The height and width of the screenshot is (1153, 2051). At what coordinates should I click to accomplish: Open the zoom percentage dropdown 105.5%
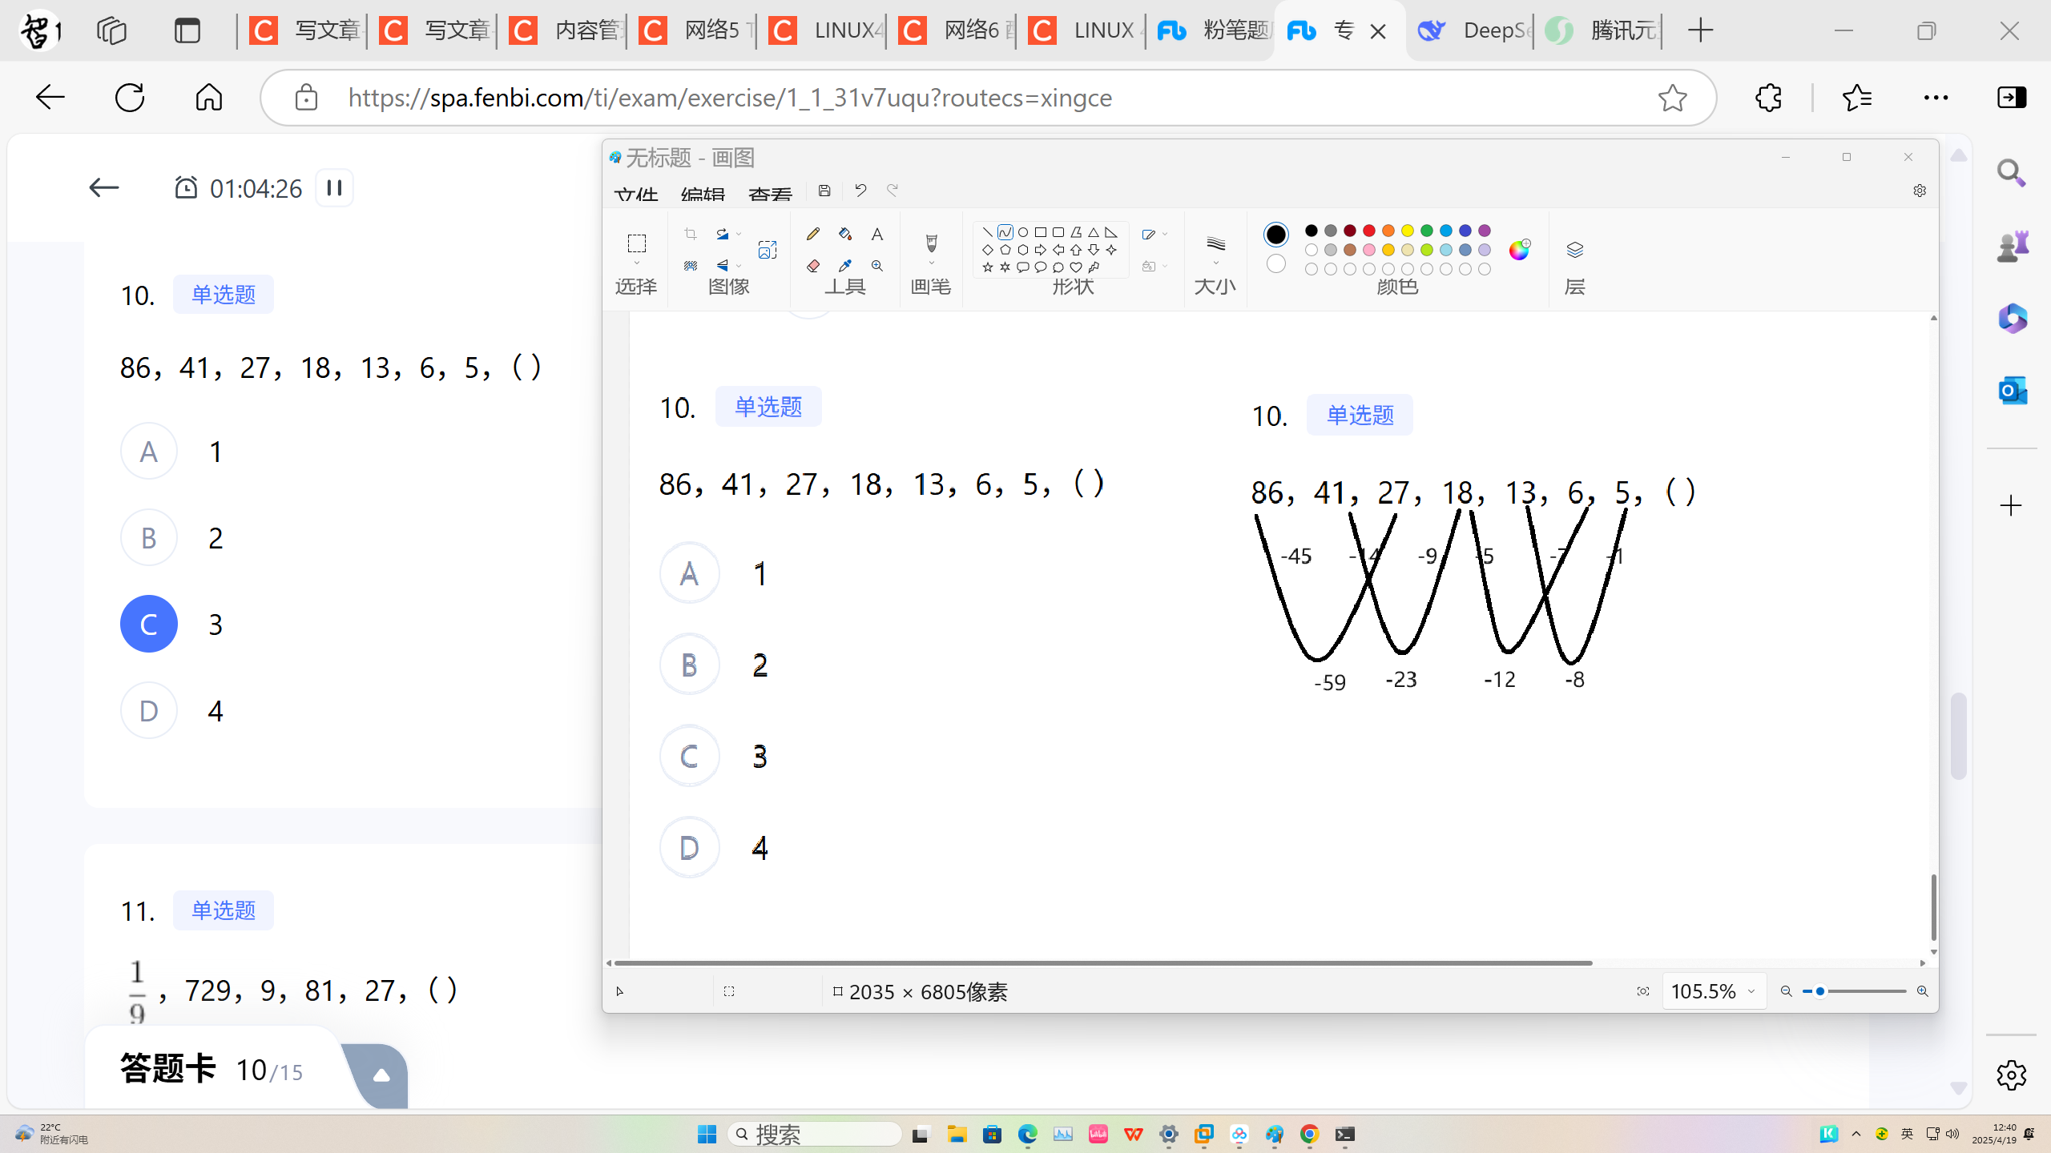pyautogui.click(x=1751, y=991)
